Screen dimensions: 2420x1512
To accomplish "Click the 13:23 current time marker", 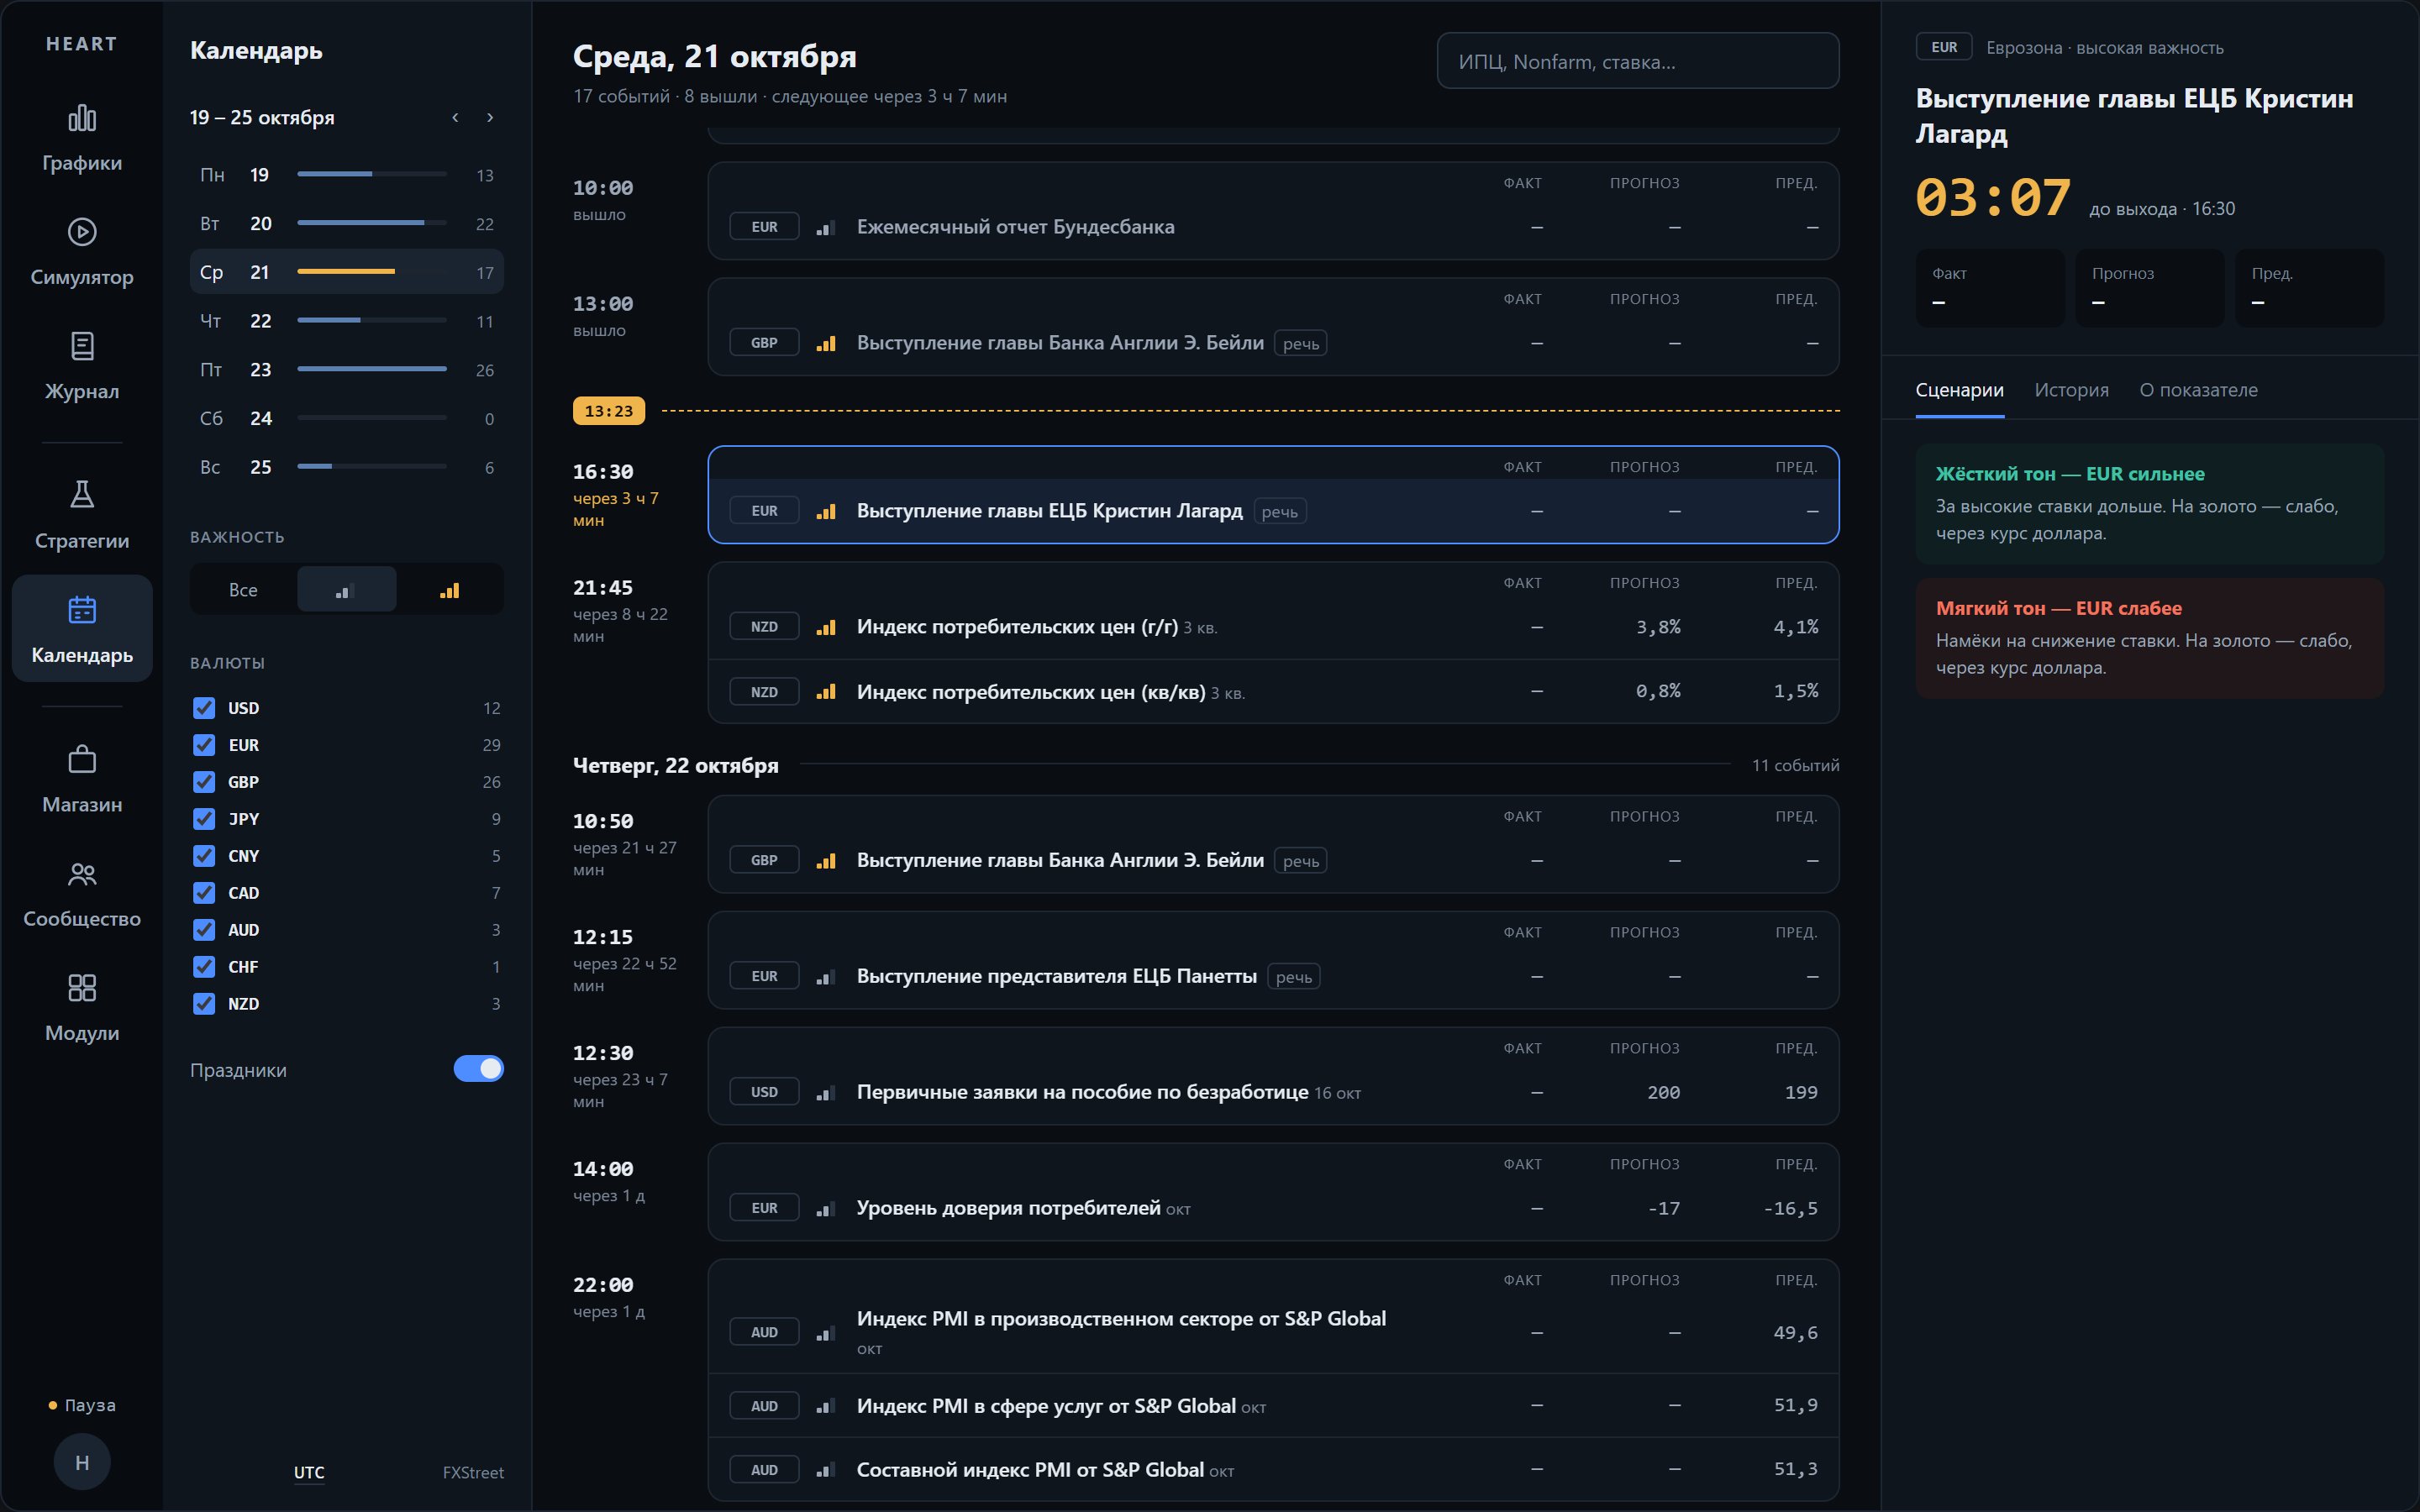I will pos(608,411).
